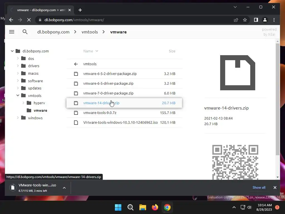The width and height of the screenshot is (285, 214).
Task: Click the powered by h5ai link
Action: [269, 32]
